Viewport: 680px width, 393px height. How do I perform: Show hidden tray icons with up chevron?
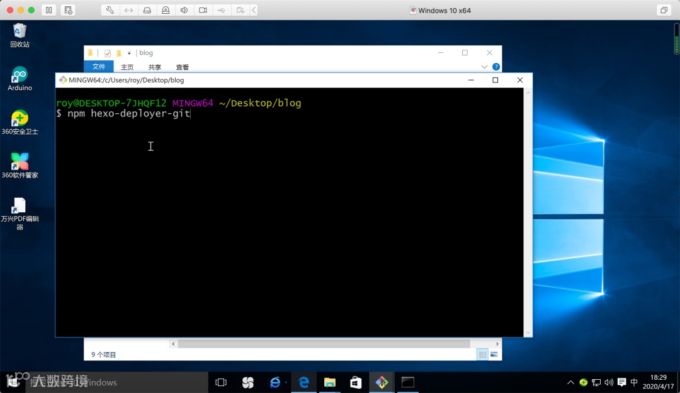tap(570, 382)
